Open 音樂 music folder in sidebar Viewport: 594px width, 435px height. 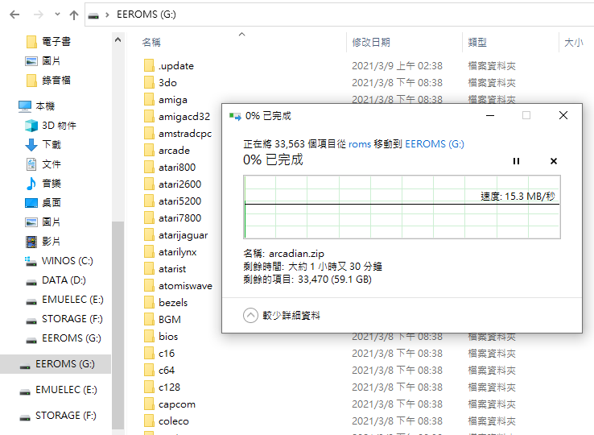(52, 183)
